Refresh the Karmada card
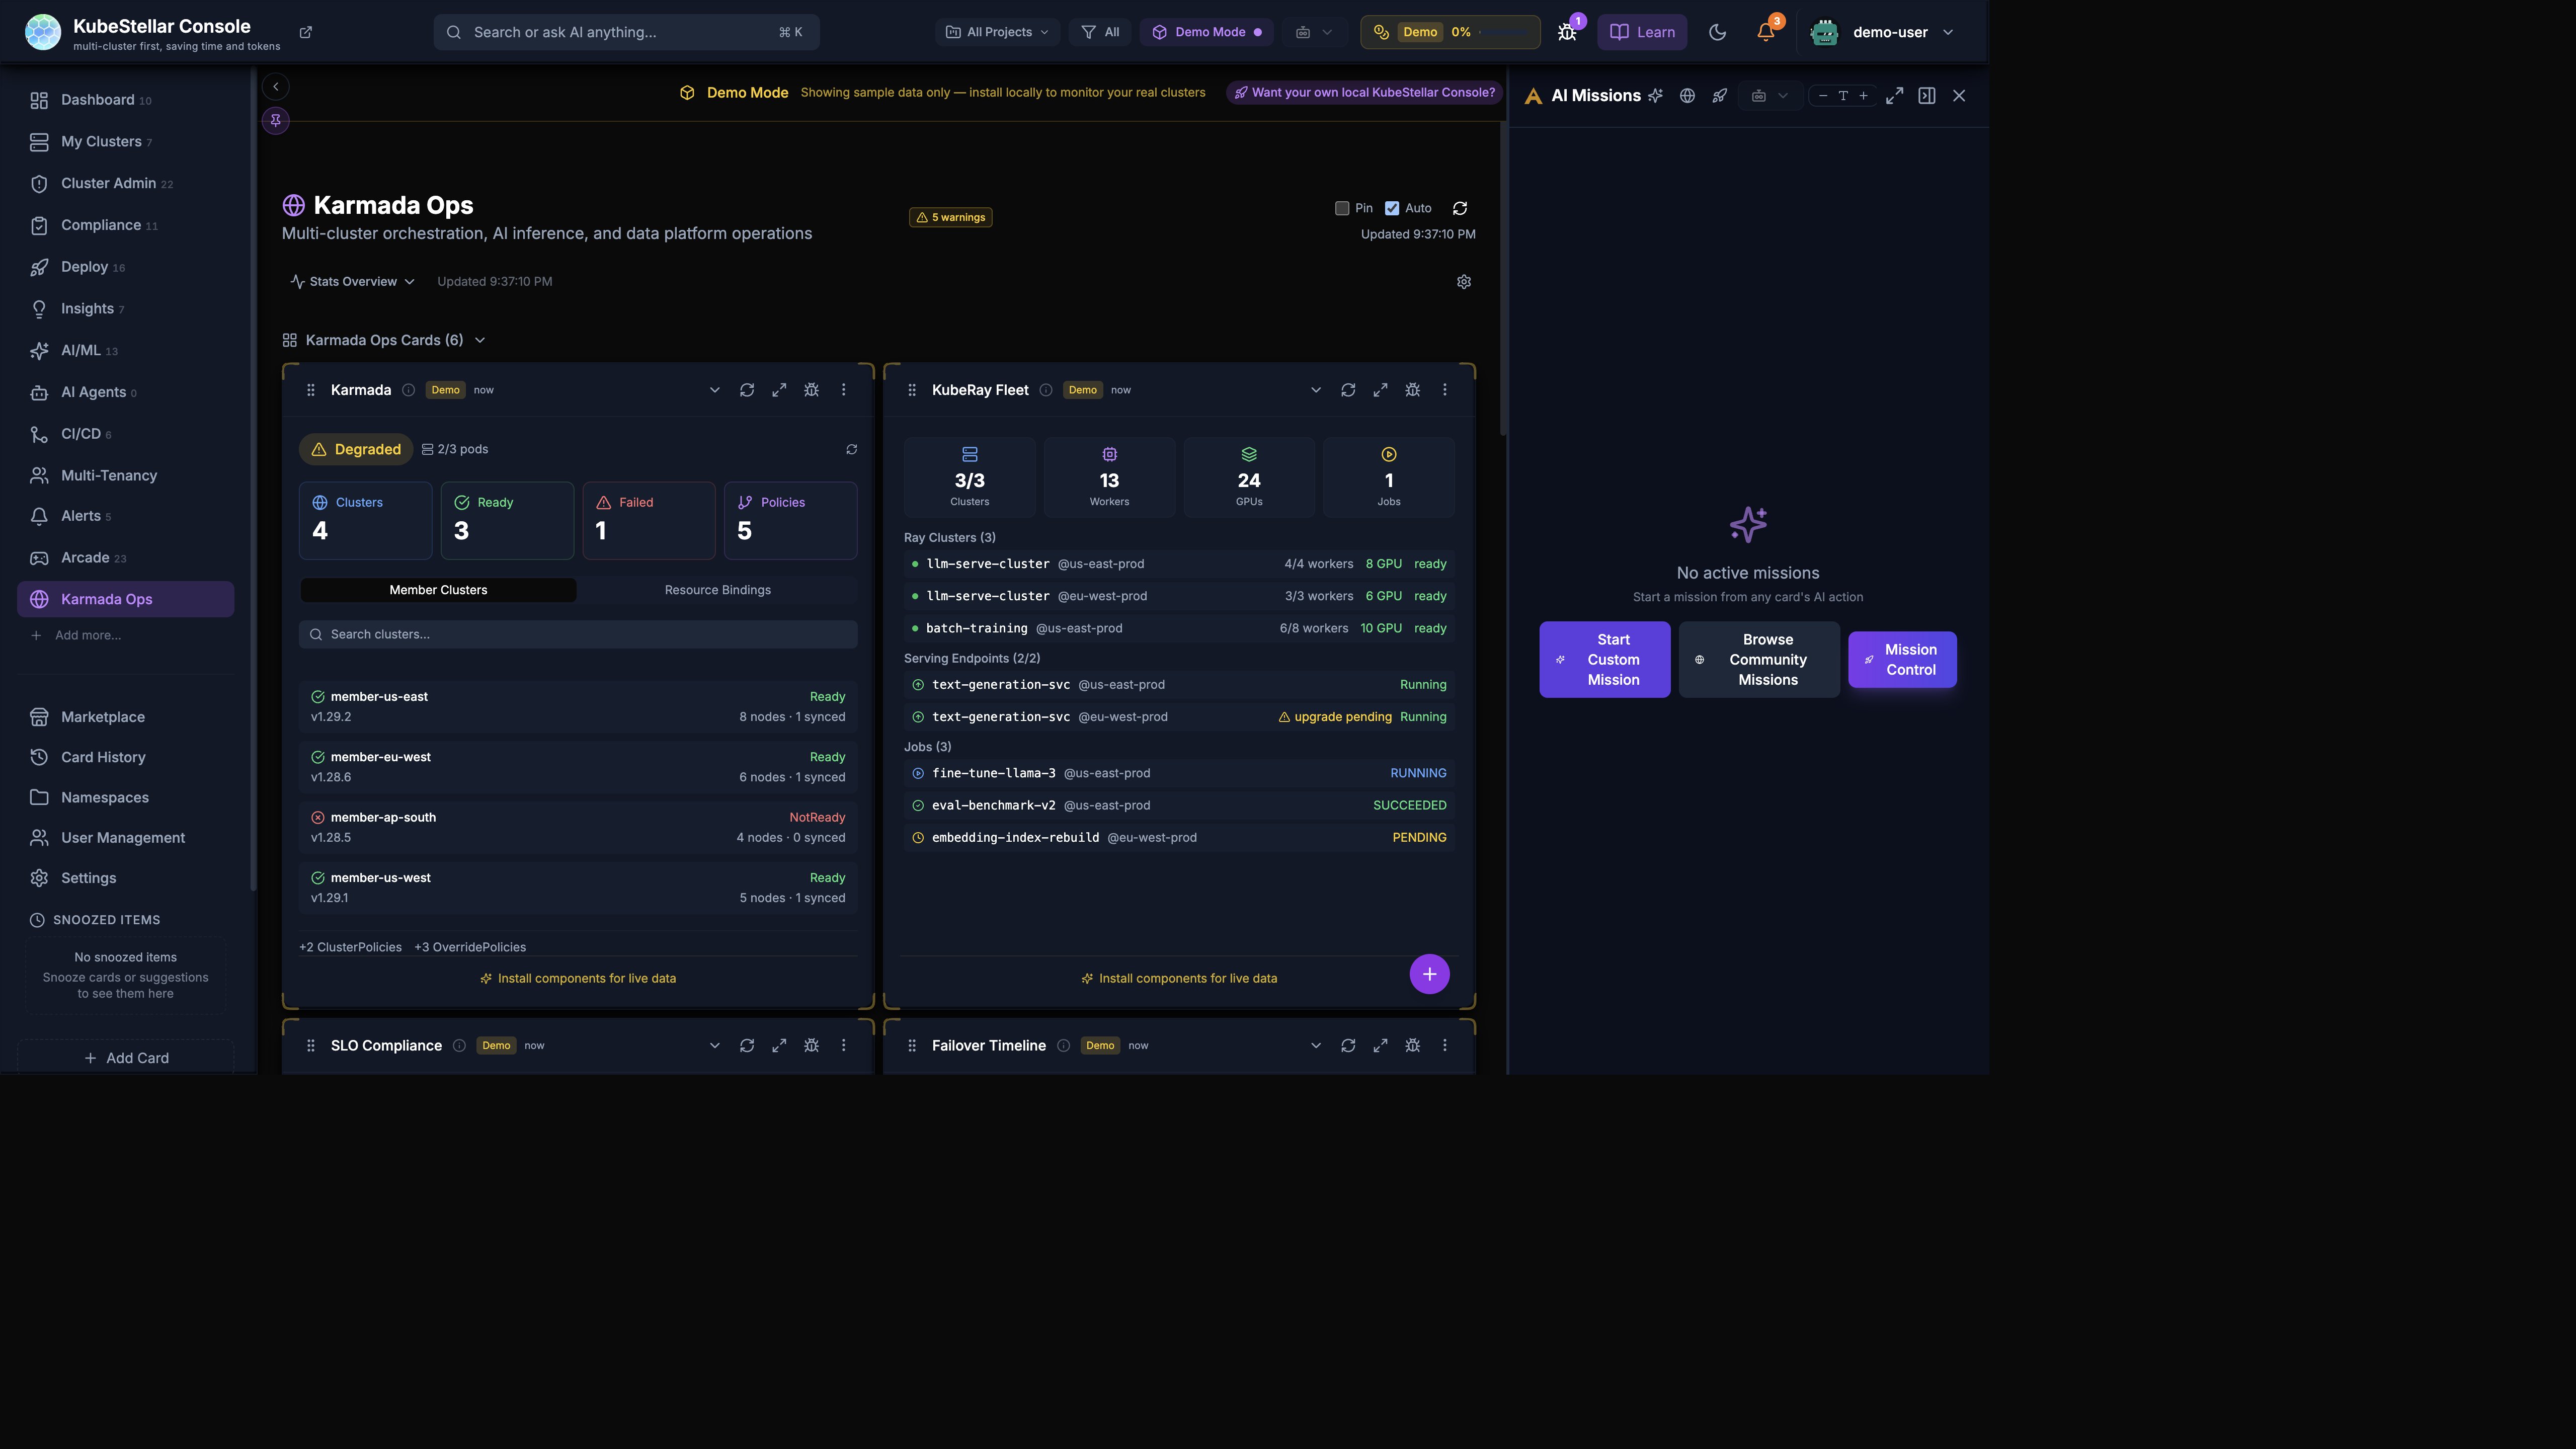 (x=746, y=390)
